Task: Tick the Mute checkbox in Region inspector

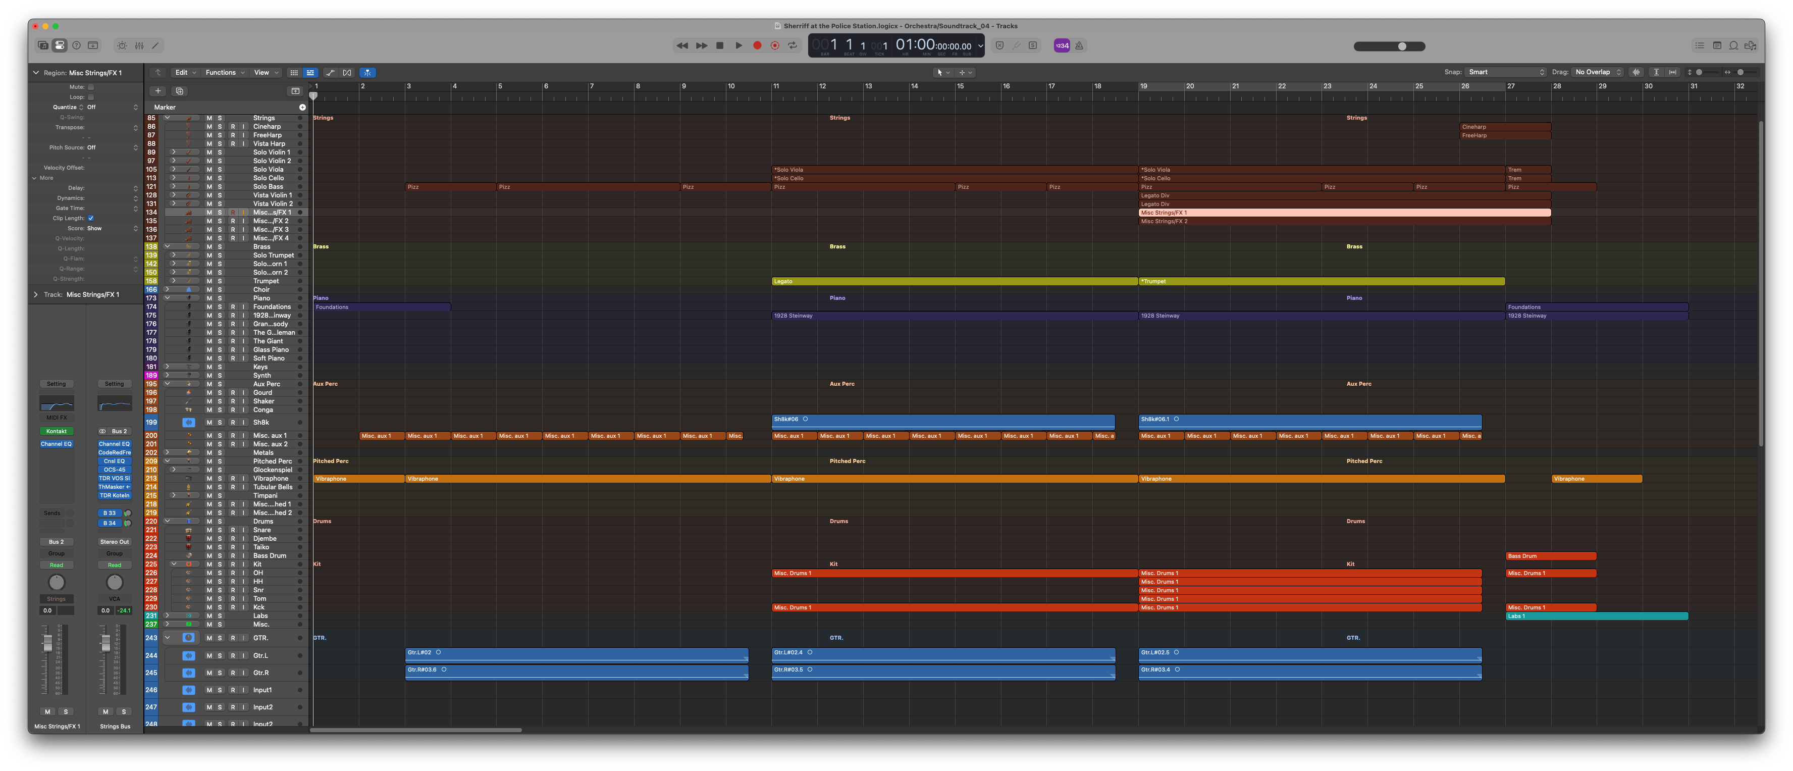Action: pyautogui.click(x=90, y=87)
